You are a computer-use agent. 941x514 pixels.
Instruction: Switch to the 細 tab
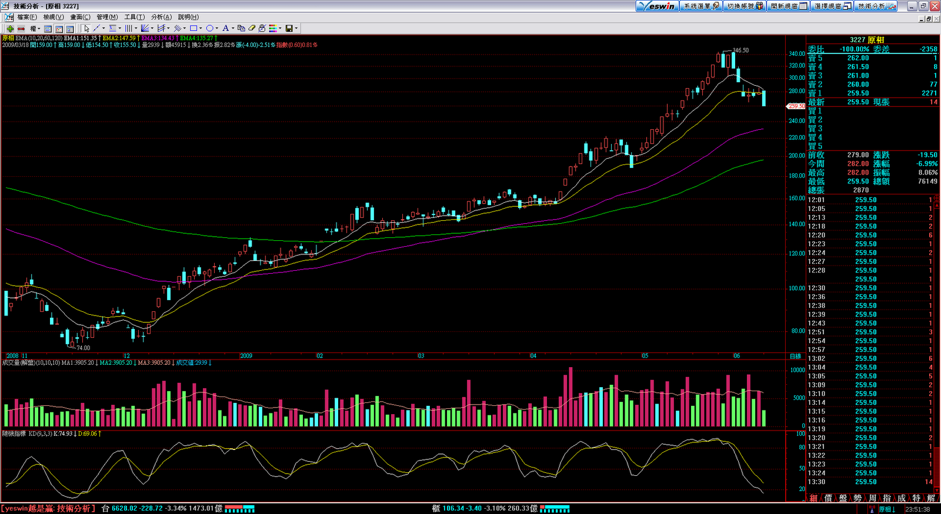(x=813, y=498)
